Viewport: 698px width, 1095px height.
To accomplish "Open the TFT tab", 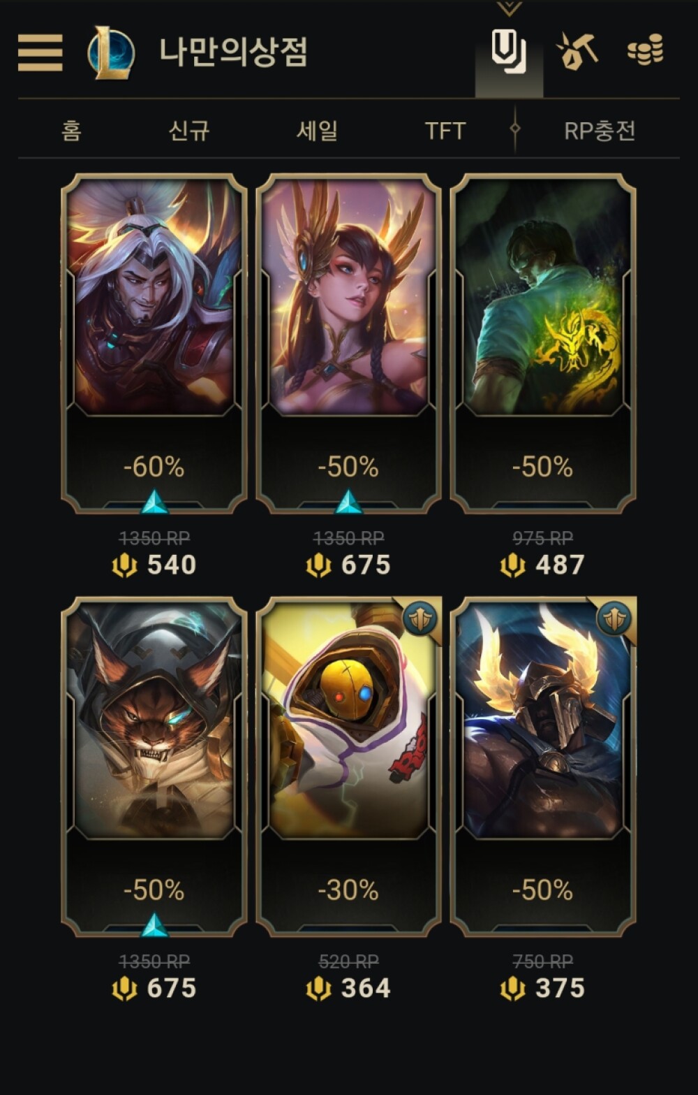I will (445, 131).
